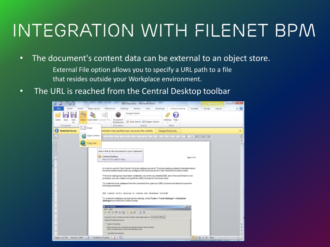Click the Change Permission... button
This screenshot has height=247, width=330.
point(168,131)
